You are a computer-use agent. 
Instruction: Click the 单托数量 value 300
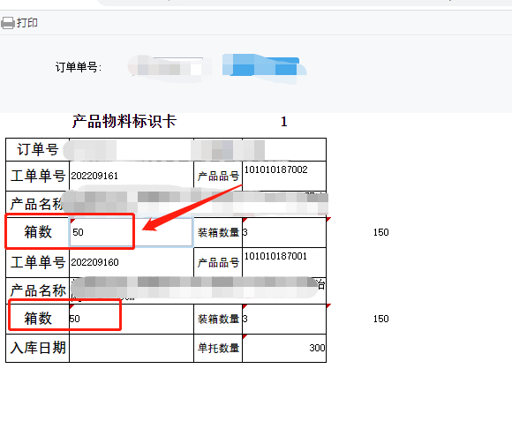[317, 348]
